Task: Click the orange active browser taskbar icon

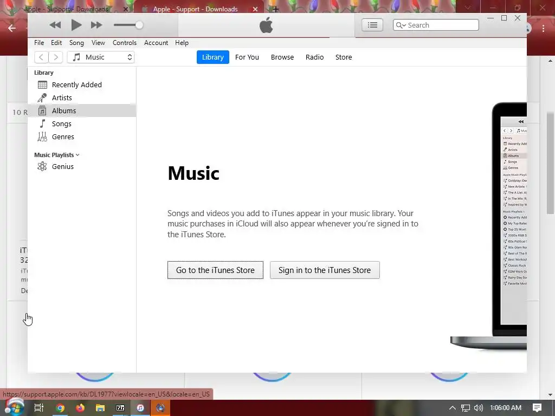Action: [160, 408]
